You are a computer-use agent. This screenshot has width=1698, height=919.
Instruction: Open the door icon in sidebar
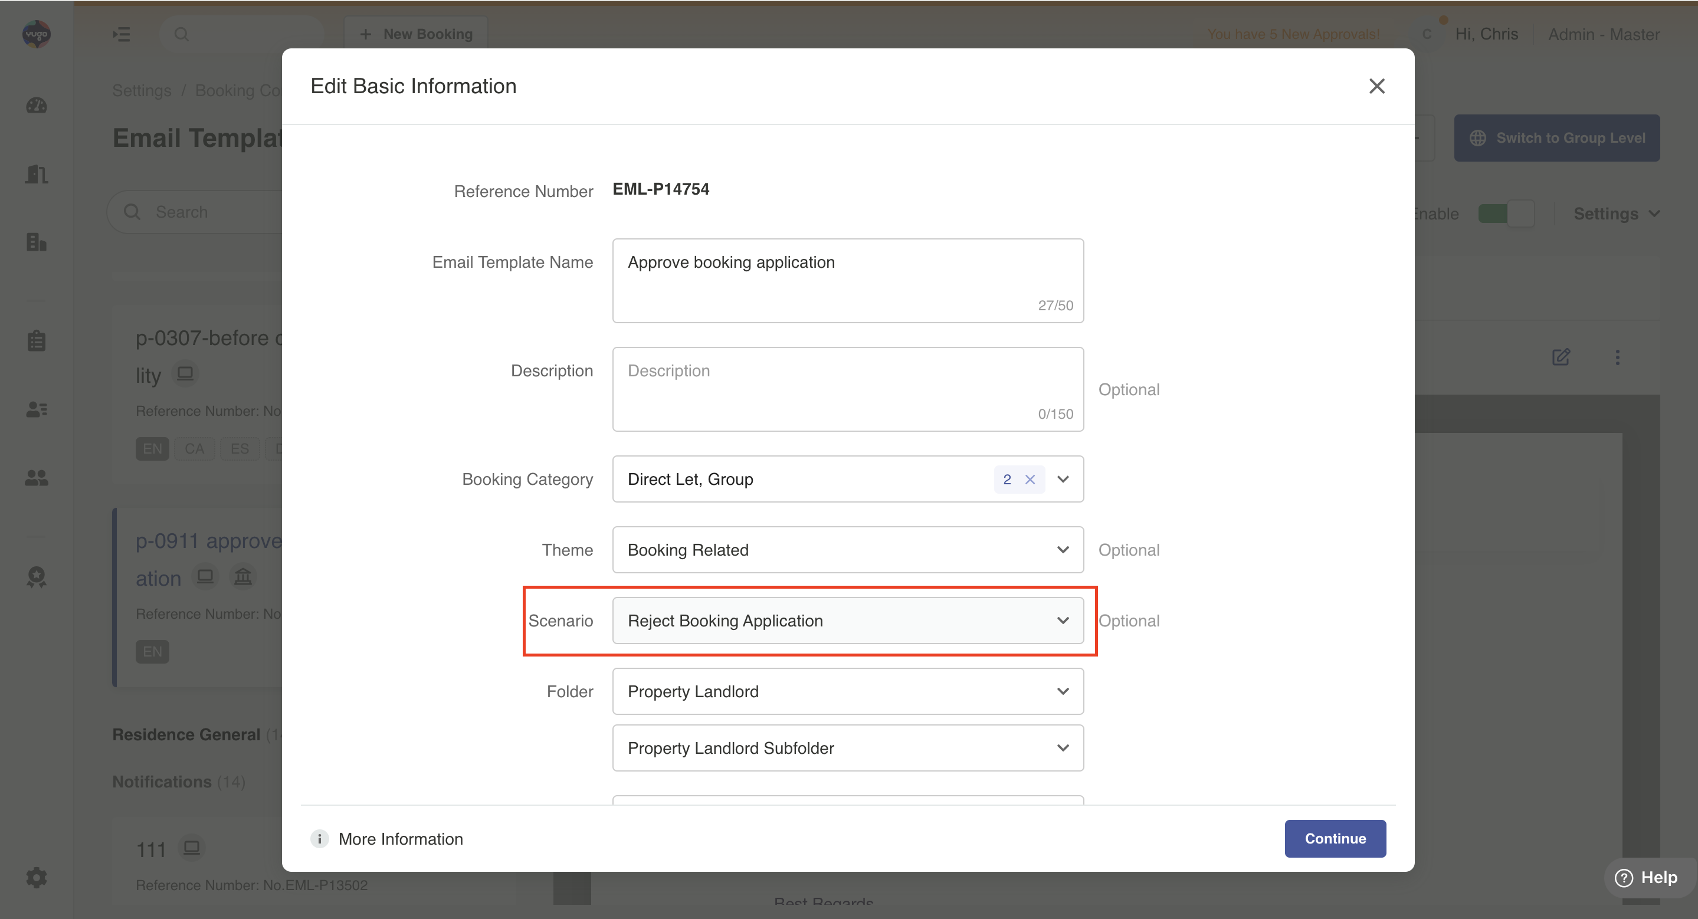point(36,175)
